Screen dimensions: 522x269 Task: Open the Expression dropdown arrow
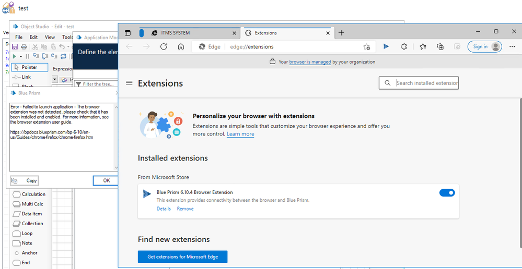55,79
